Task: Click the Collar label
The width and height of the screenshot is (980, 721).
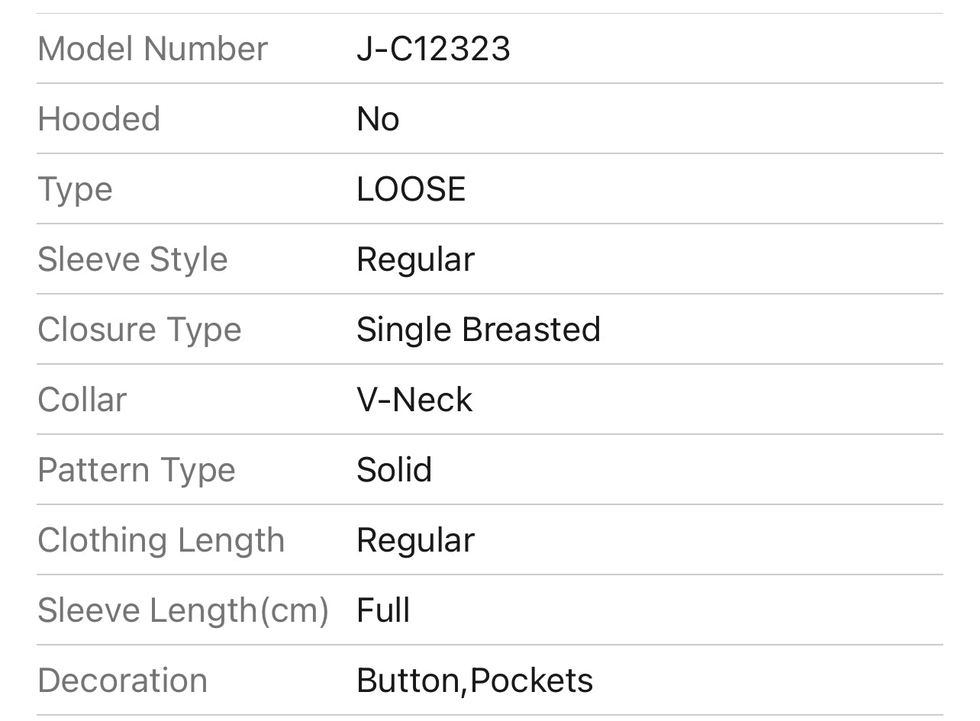Action: point(82,400)
